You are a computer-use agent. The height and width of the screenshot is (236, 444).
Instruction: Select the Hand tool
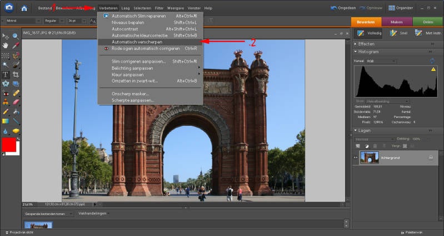point(6,45)
